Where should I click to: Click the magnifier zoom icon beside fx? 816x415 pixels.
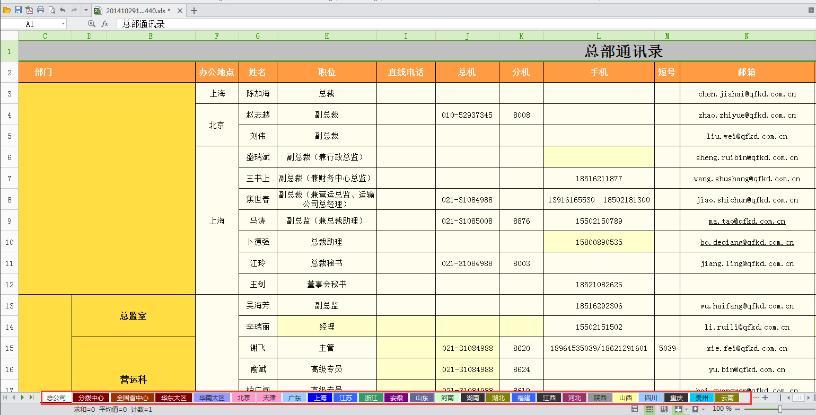click(91, 24)
